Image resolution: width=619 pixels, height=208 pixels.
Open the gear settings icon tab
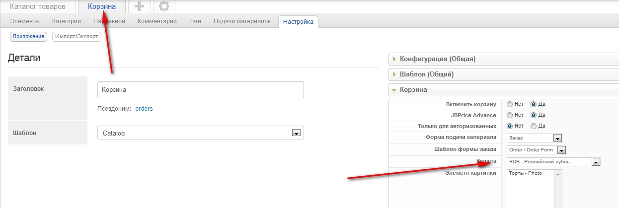(164, 7)
